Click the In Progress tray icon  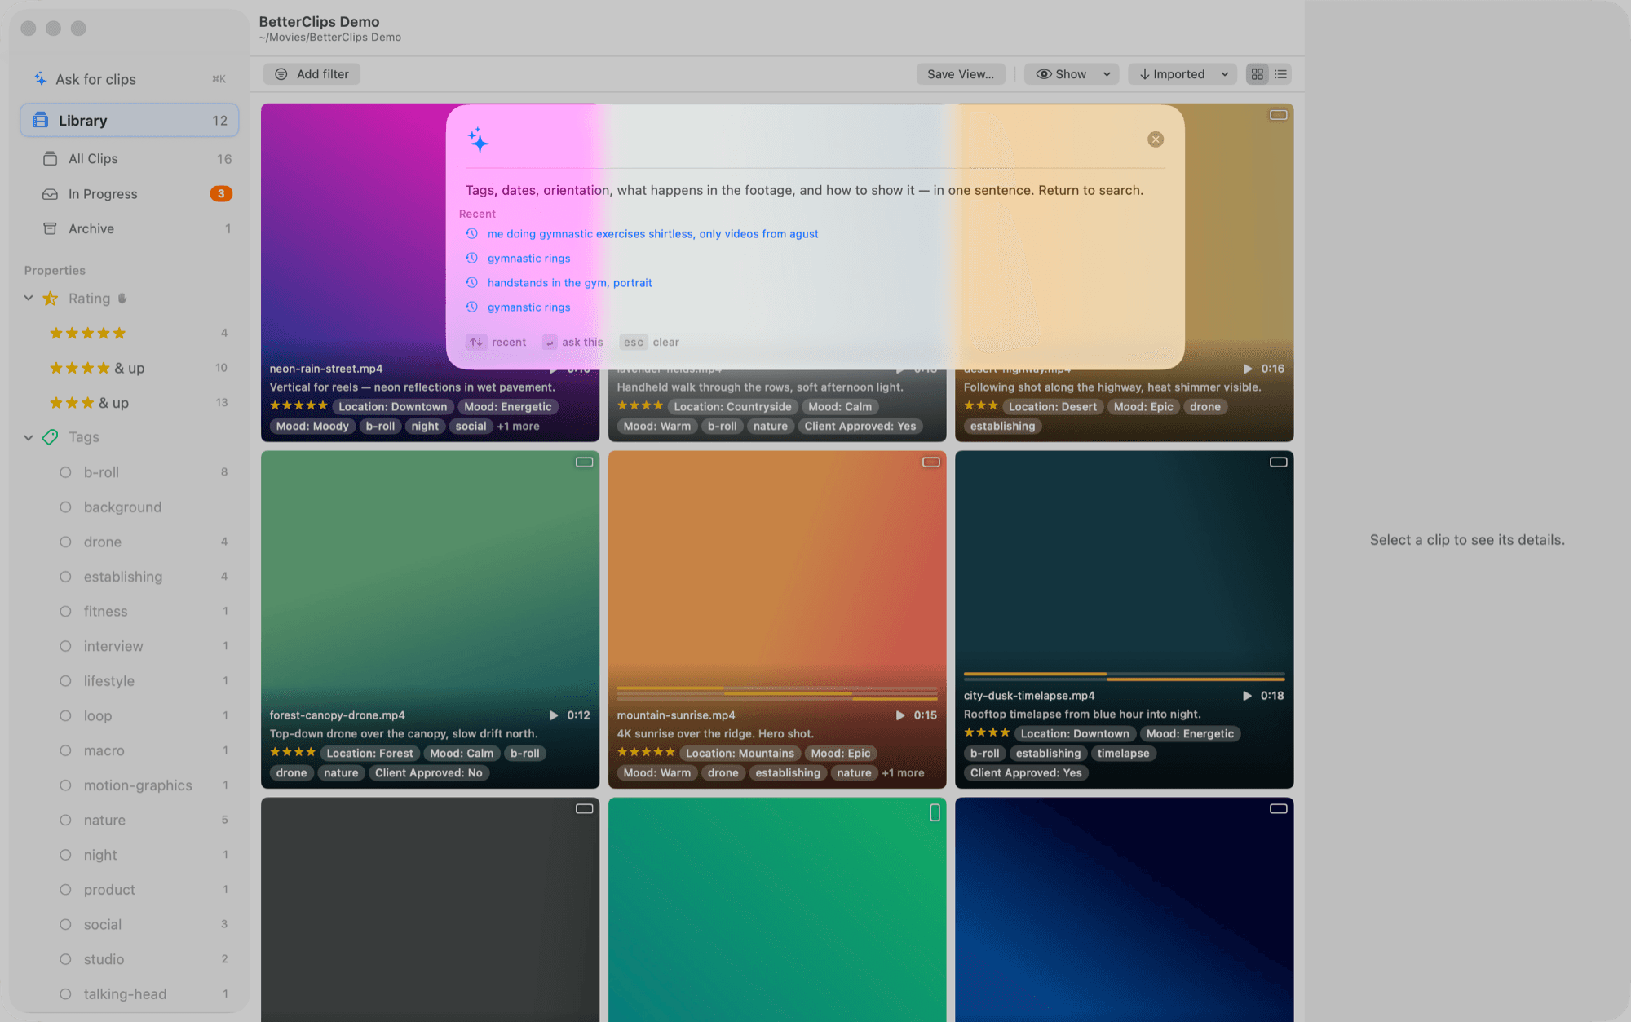click(50, 193)
